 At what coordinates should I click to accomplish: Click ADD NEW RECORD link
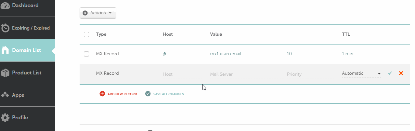(x=122, y=94)
